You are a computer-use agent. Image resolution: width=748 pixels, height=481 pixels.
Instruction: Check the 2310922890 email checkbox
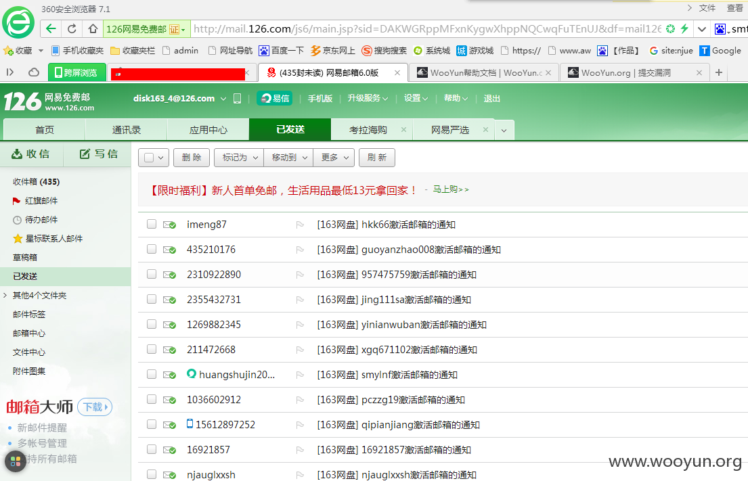(x=152, y=274)
